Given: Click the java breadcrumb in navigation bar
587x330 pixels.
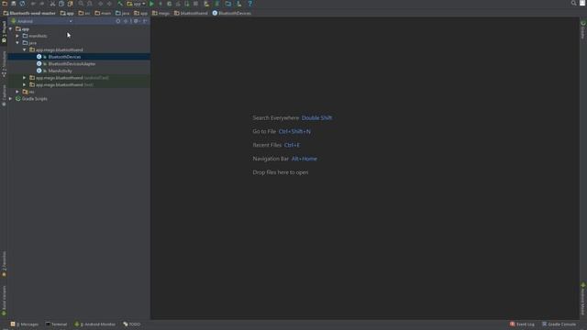Looking at the screenshot, I should 122,13.
